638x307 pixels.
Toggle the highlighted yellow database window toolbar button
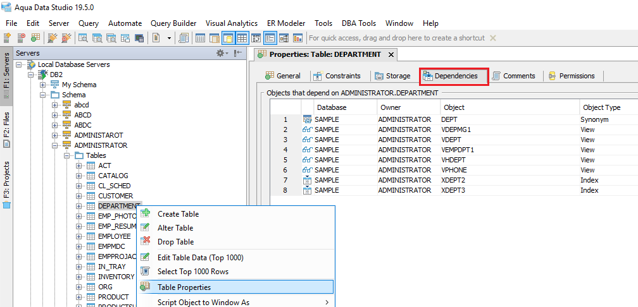click(x=228, y=38)
